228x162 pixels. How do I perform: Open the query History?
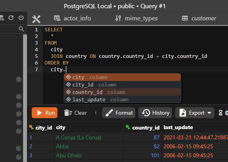click(155, 113)
